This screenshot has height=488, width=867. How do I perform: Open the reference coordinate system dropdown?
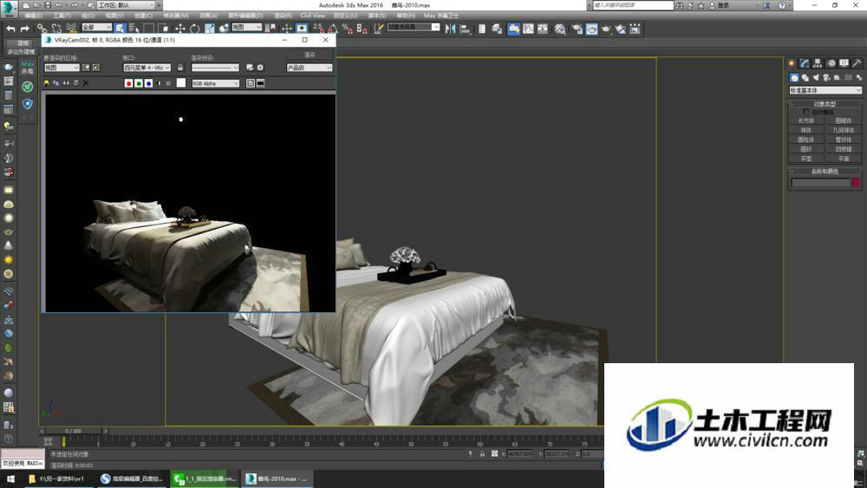pos(246,27)
